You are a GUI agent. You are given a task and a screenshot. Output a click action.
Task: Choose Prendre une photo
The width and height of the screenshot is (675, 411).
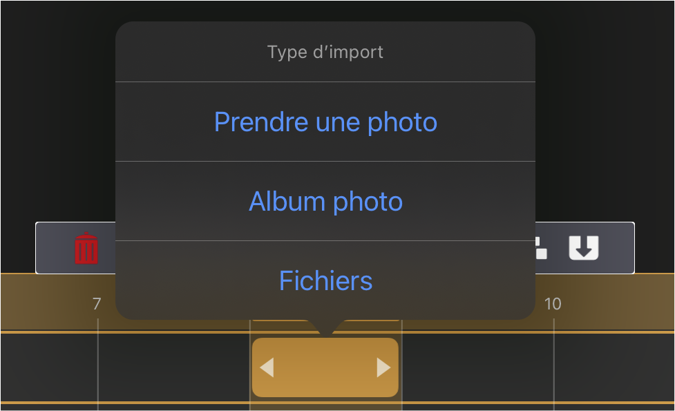(325, 122)
